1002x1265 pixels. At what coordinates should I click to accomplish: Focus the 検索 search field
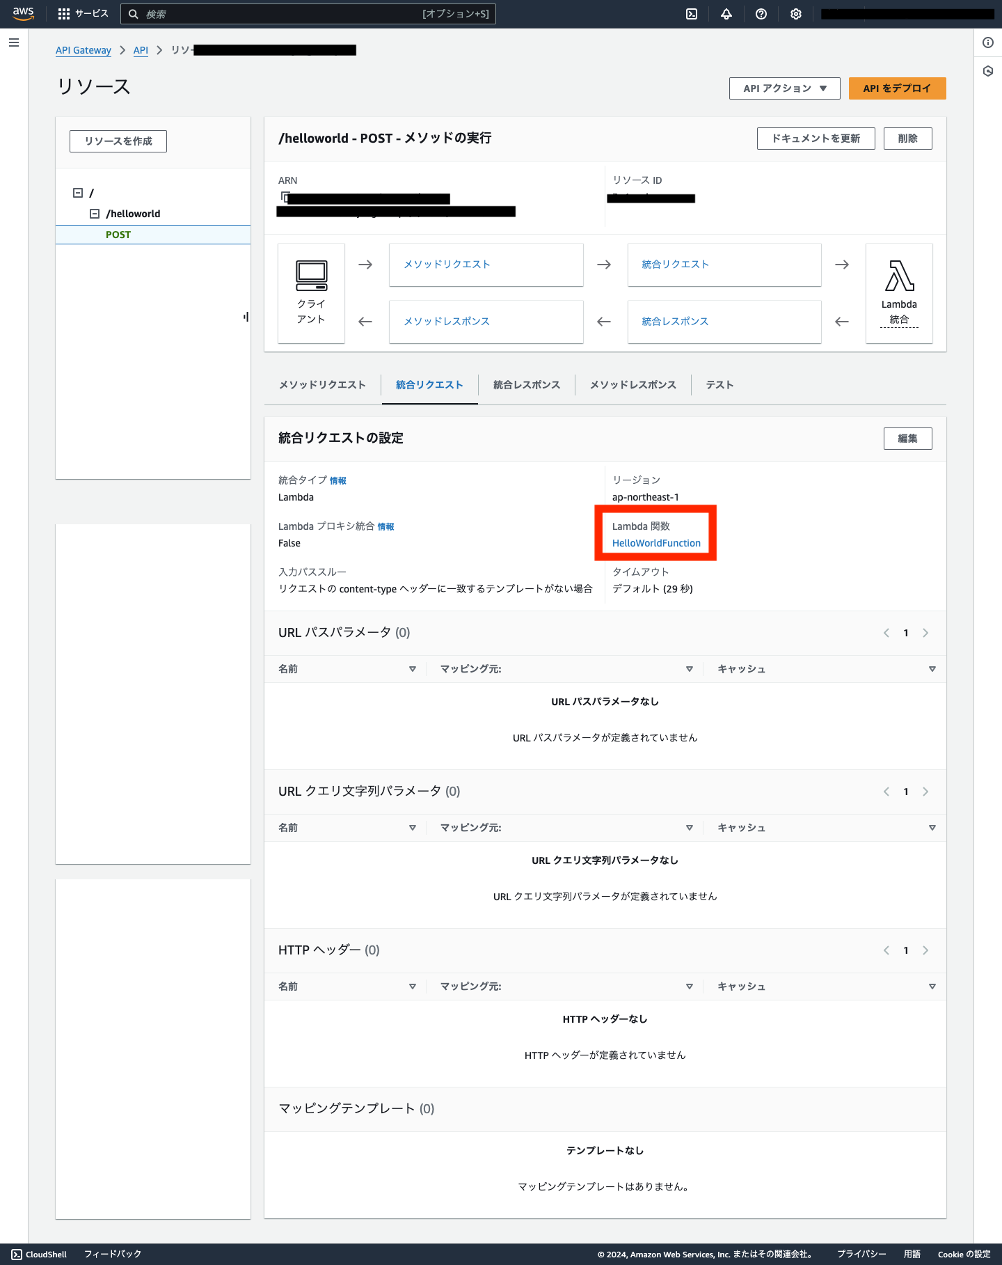click(x=308, y=14)
